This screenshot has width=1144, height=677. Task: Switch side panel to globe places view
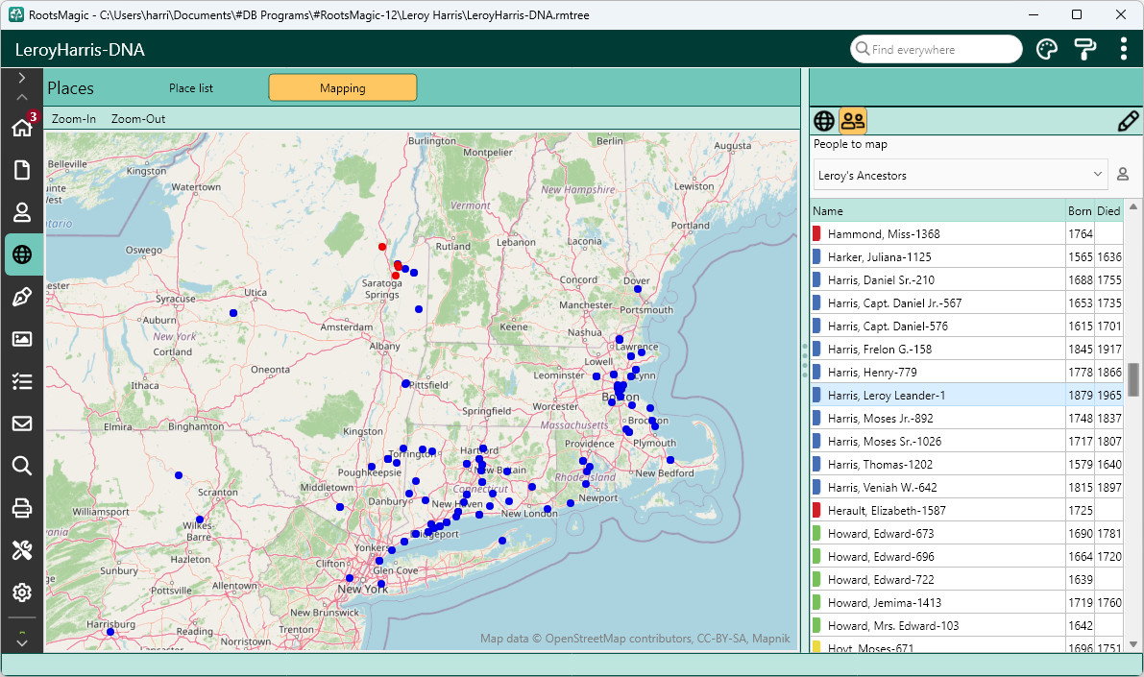[x=824, y=121]
